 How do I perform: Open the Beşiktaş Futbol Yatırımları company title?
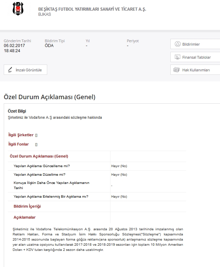click(92, 9)
